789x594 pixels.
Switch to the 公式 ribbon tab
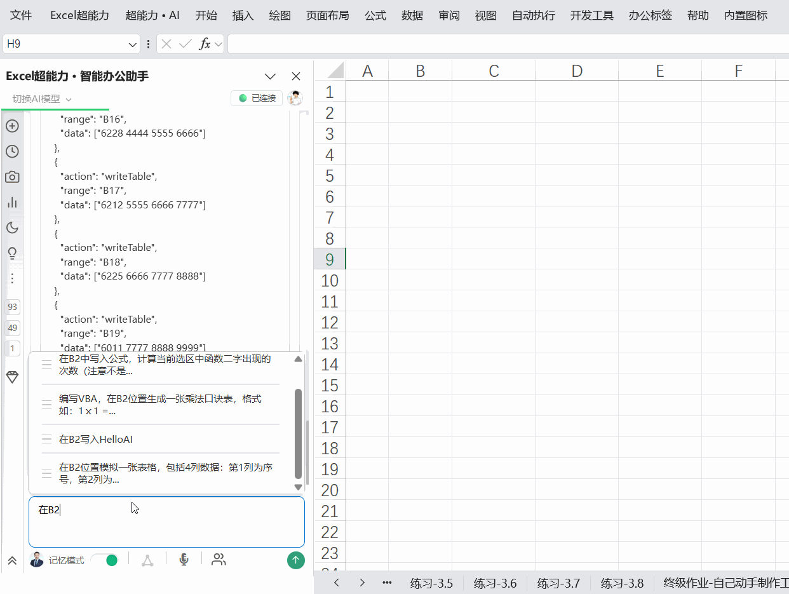[375, 15]
